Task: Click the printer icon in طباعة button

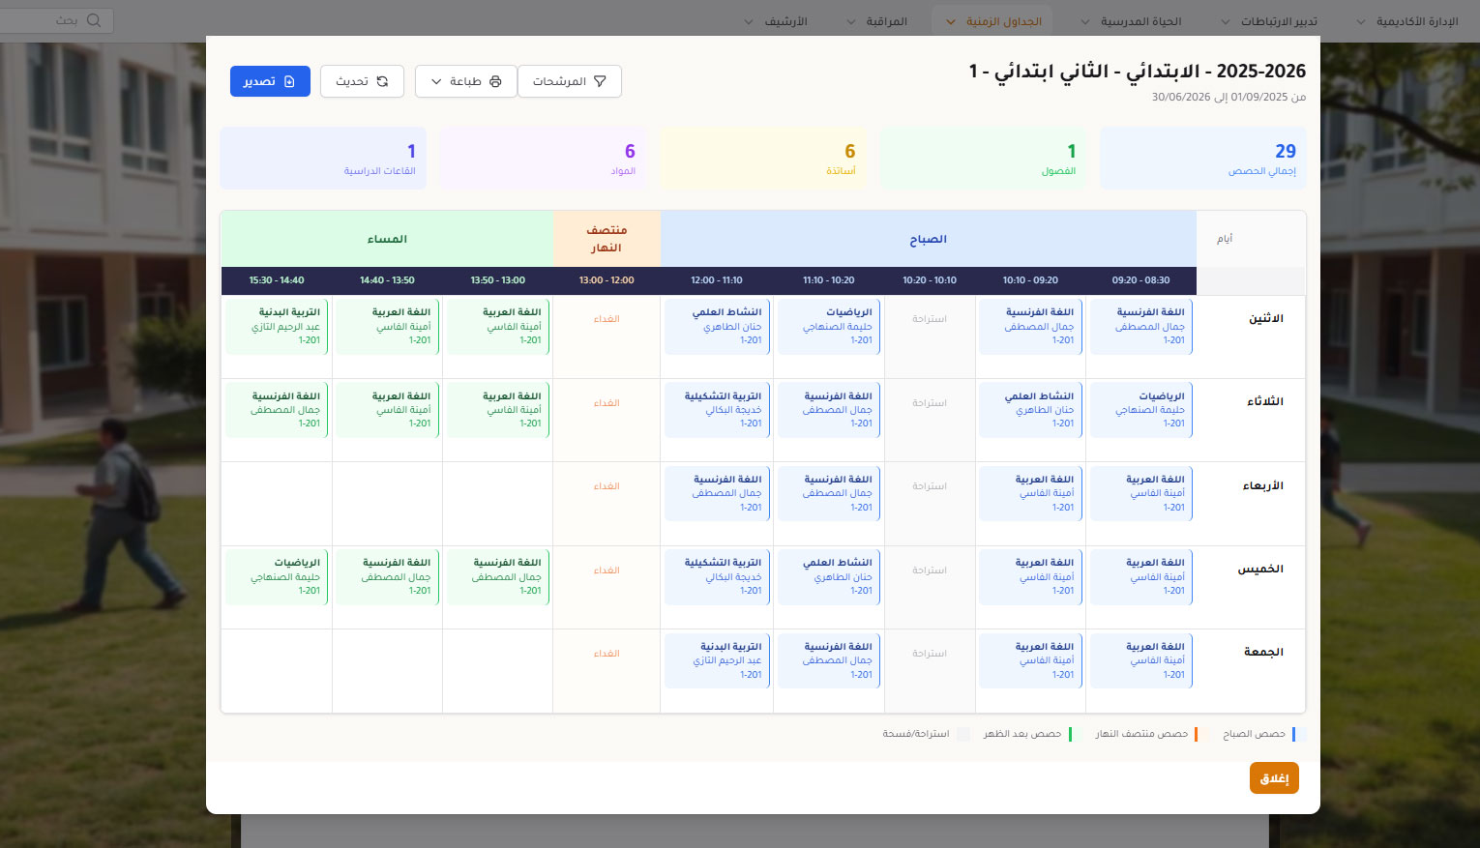Action: (495, 81)
